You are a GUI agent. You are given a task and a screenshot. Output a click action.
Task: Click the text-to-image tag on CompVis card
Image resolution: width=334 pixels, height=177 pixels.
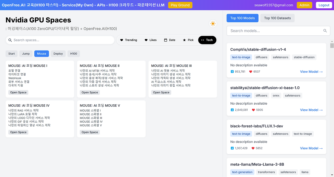coord(241,57)
